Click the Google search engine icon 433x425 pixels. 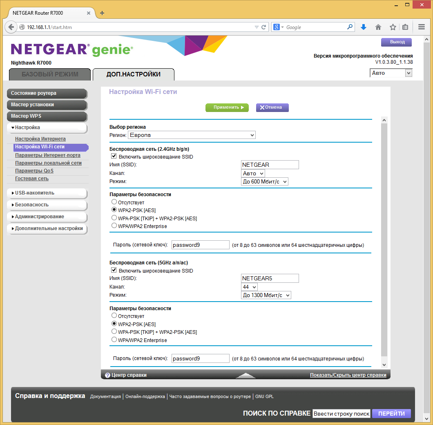point(277,27)
